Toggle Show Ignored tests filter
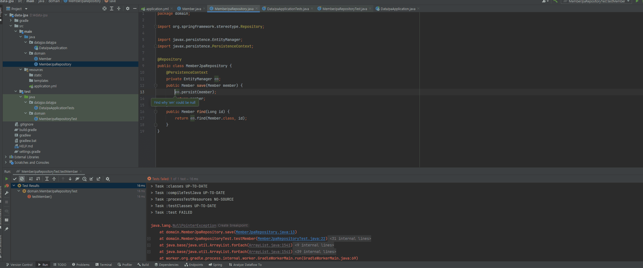Image resolution: width=643 pixels, height=268 pixels. point(22,179)
